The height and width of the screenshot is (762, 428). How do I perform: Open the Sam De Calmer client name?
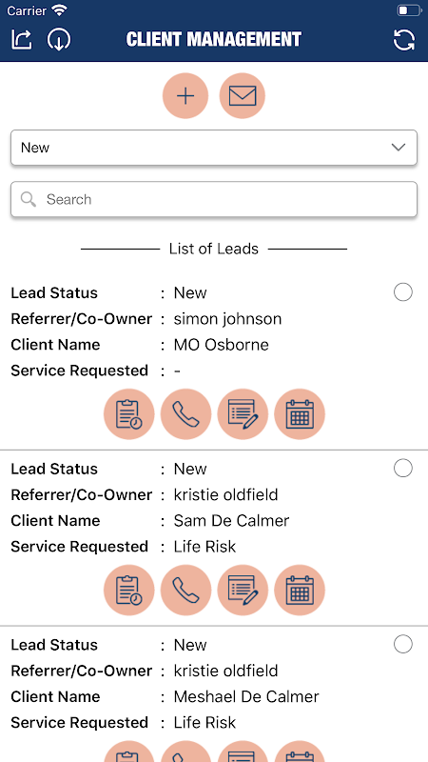(x=231, y=520)
